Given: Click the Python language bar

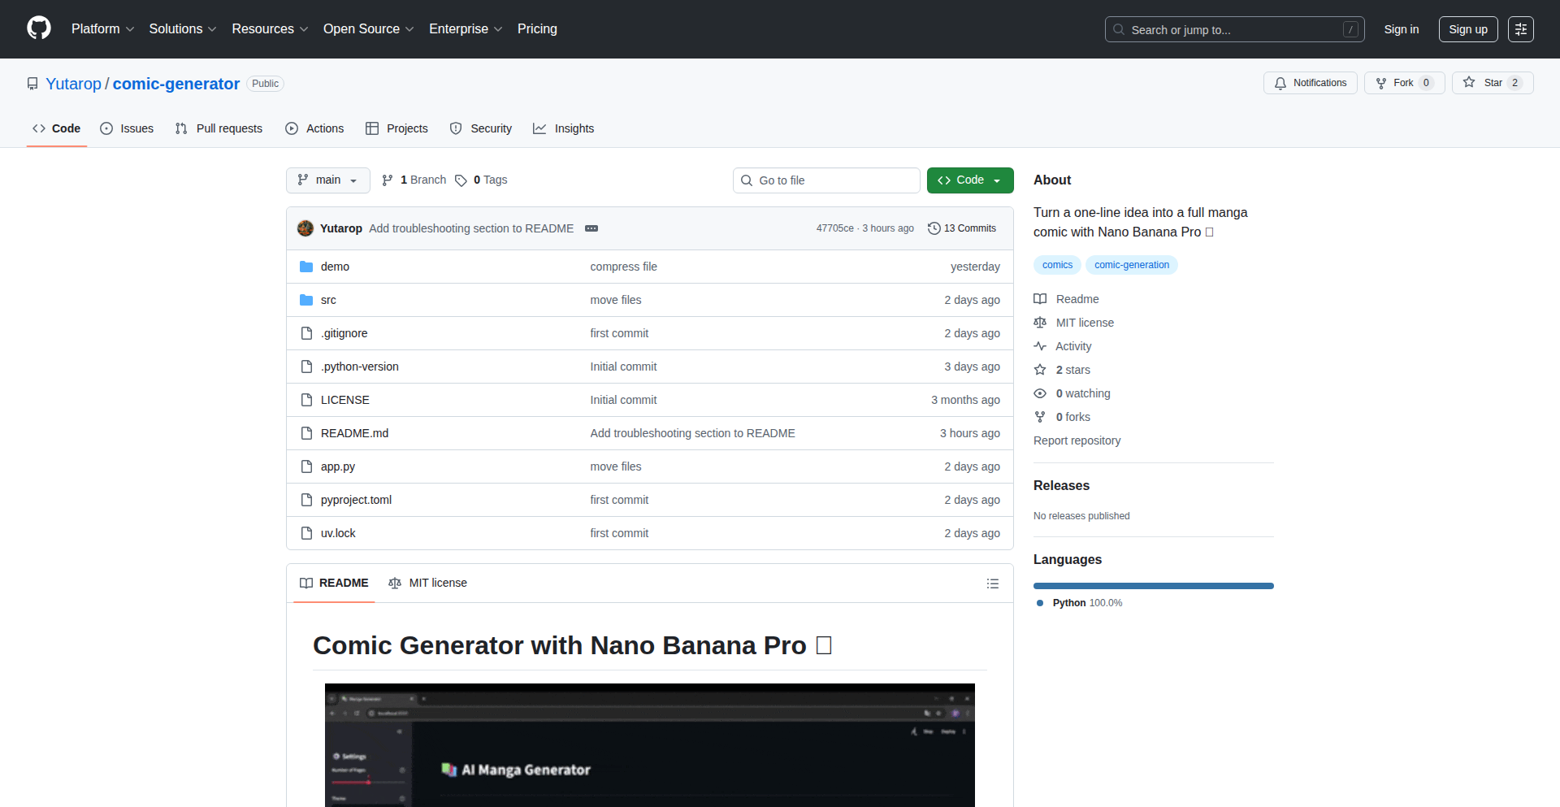Looking at the screenshot, I should [x=1153, y=586].
